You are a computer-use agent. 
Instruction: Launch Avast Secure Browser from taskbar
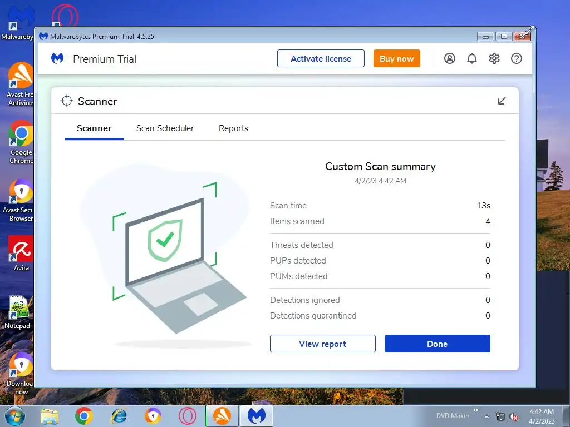tap(153, 416)
